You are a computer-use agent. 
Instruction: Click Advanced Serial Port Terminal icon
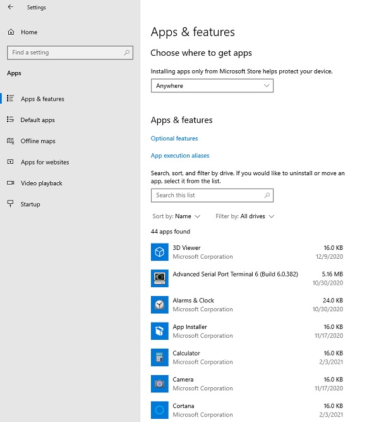160,278
